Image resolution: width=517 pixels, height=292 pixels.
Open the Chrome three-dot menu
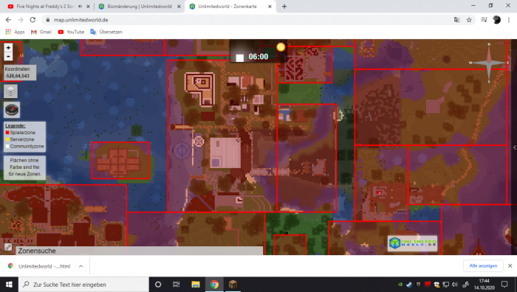[509, 20]
